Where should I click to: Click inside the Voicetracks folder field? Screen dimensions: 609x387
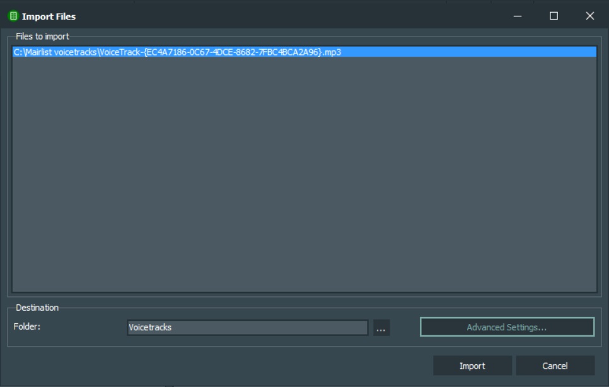click(247, 328)
